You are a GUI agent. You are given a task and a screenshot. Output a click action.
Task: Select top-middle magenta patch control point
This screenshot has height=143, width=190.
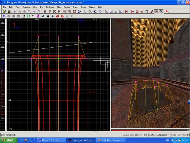(x=59, y=37)
